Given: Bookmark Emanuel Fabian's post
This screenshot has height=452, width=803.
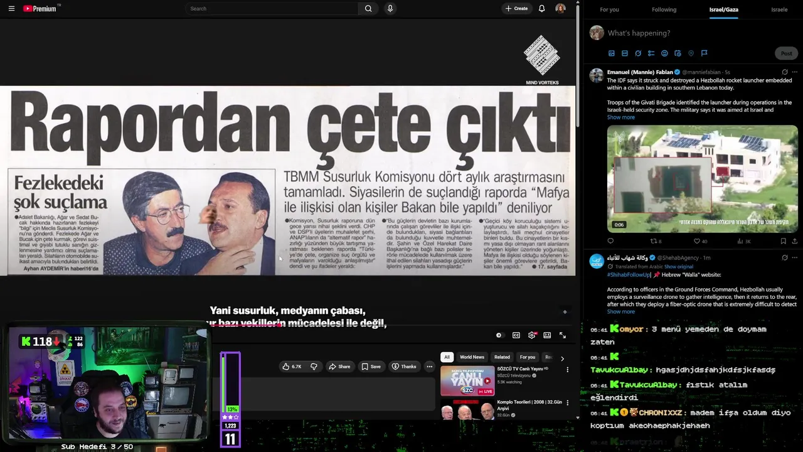Looking at the screenshot, I should pyautogui.click(x=783, y=241).
